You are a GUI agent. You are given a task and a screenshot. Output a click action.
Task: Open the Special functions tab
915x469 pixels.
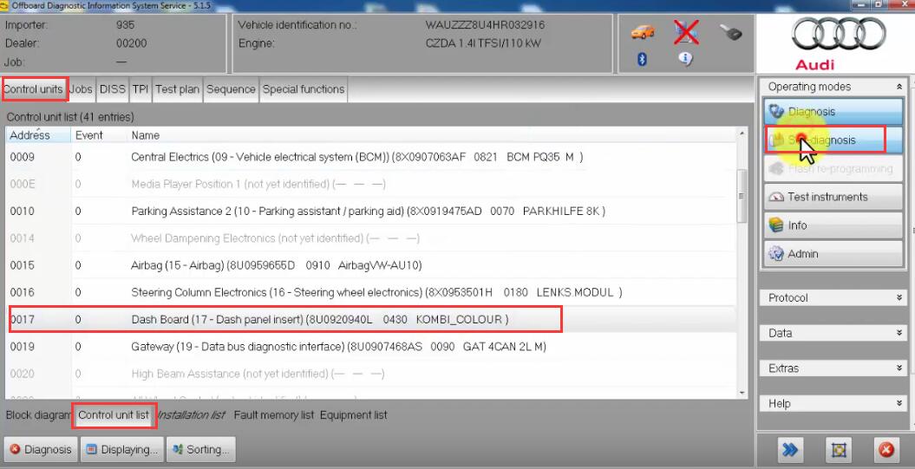pos(304,89)
